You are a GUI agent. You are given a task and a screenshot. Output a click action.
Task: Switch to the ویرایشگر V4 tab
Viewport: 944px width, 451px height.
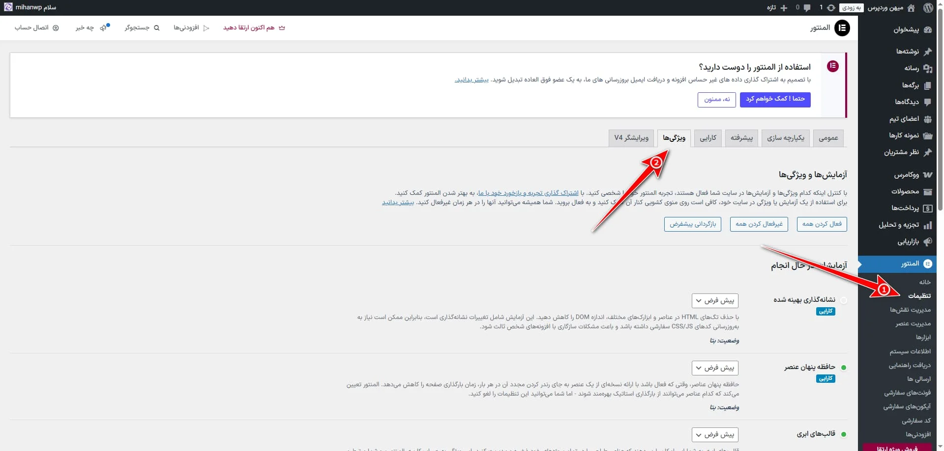pyautogui.click(x=631, y=138)
